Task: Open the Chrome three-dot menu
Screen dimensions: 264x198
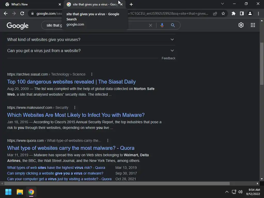Action: click(258, 13)
